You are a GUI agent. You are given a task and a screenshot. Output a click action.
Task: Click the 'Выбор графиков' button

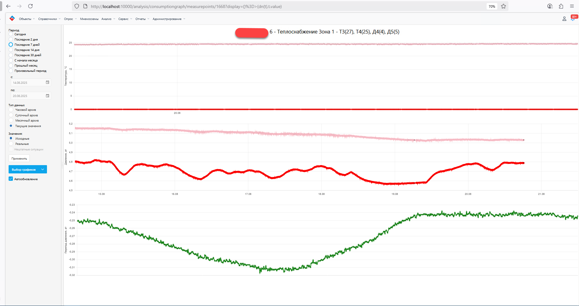(24, 169)
